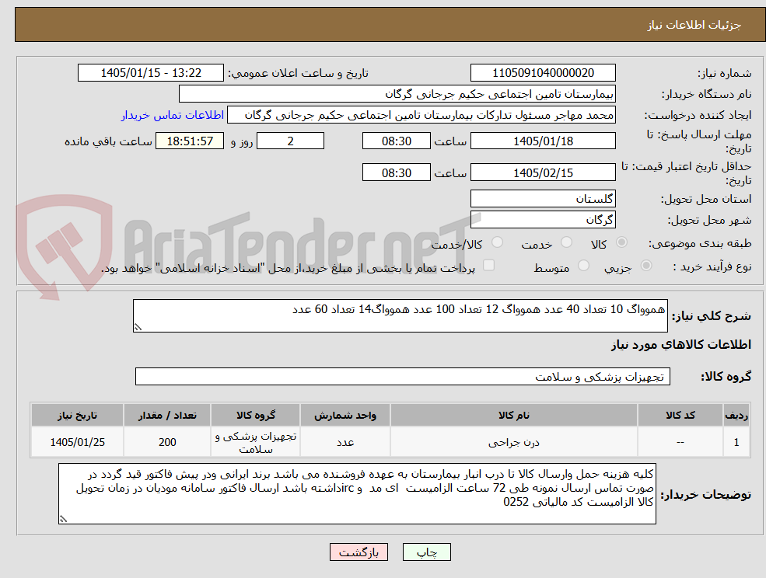Click the price validity time field 08:30
The height and width of the screenshot is (578, 766).
pyautogui.click(x=396, y=172)
